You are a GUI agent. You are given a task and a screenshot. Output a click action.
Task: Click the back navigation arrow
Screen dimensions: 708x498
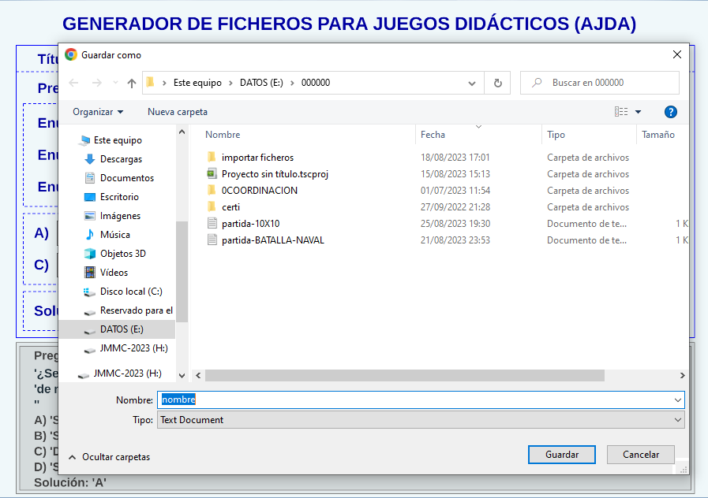(x=74, y=83)
